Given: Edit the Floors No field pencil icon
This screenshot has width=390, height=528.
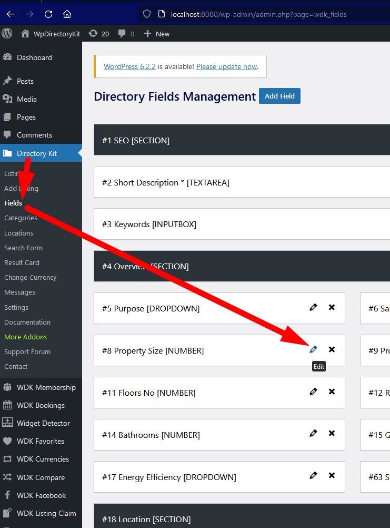Looking at the screenshot, I should point(313,392).
